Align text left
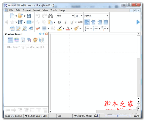This screenshot has width=145, height=121. coord(87,22)
